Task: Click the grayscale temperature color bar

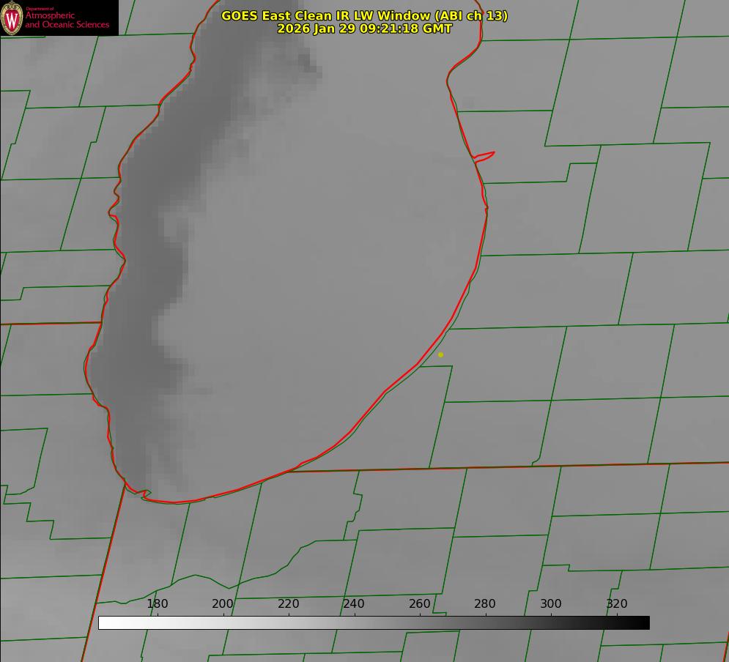Action: coord(374,622)
